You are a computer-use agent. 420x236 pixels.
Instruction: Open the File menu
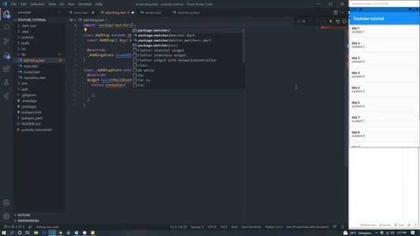tap(14, 4)
